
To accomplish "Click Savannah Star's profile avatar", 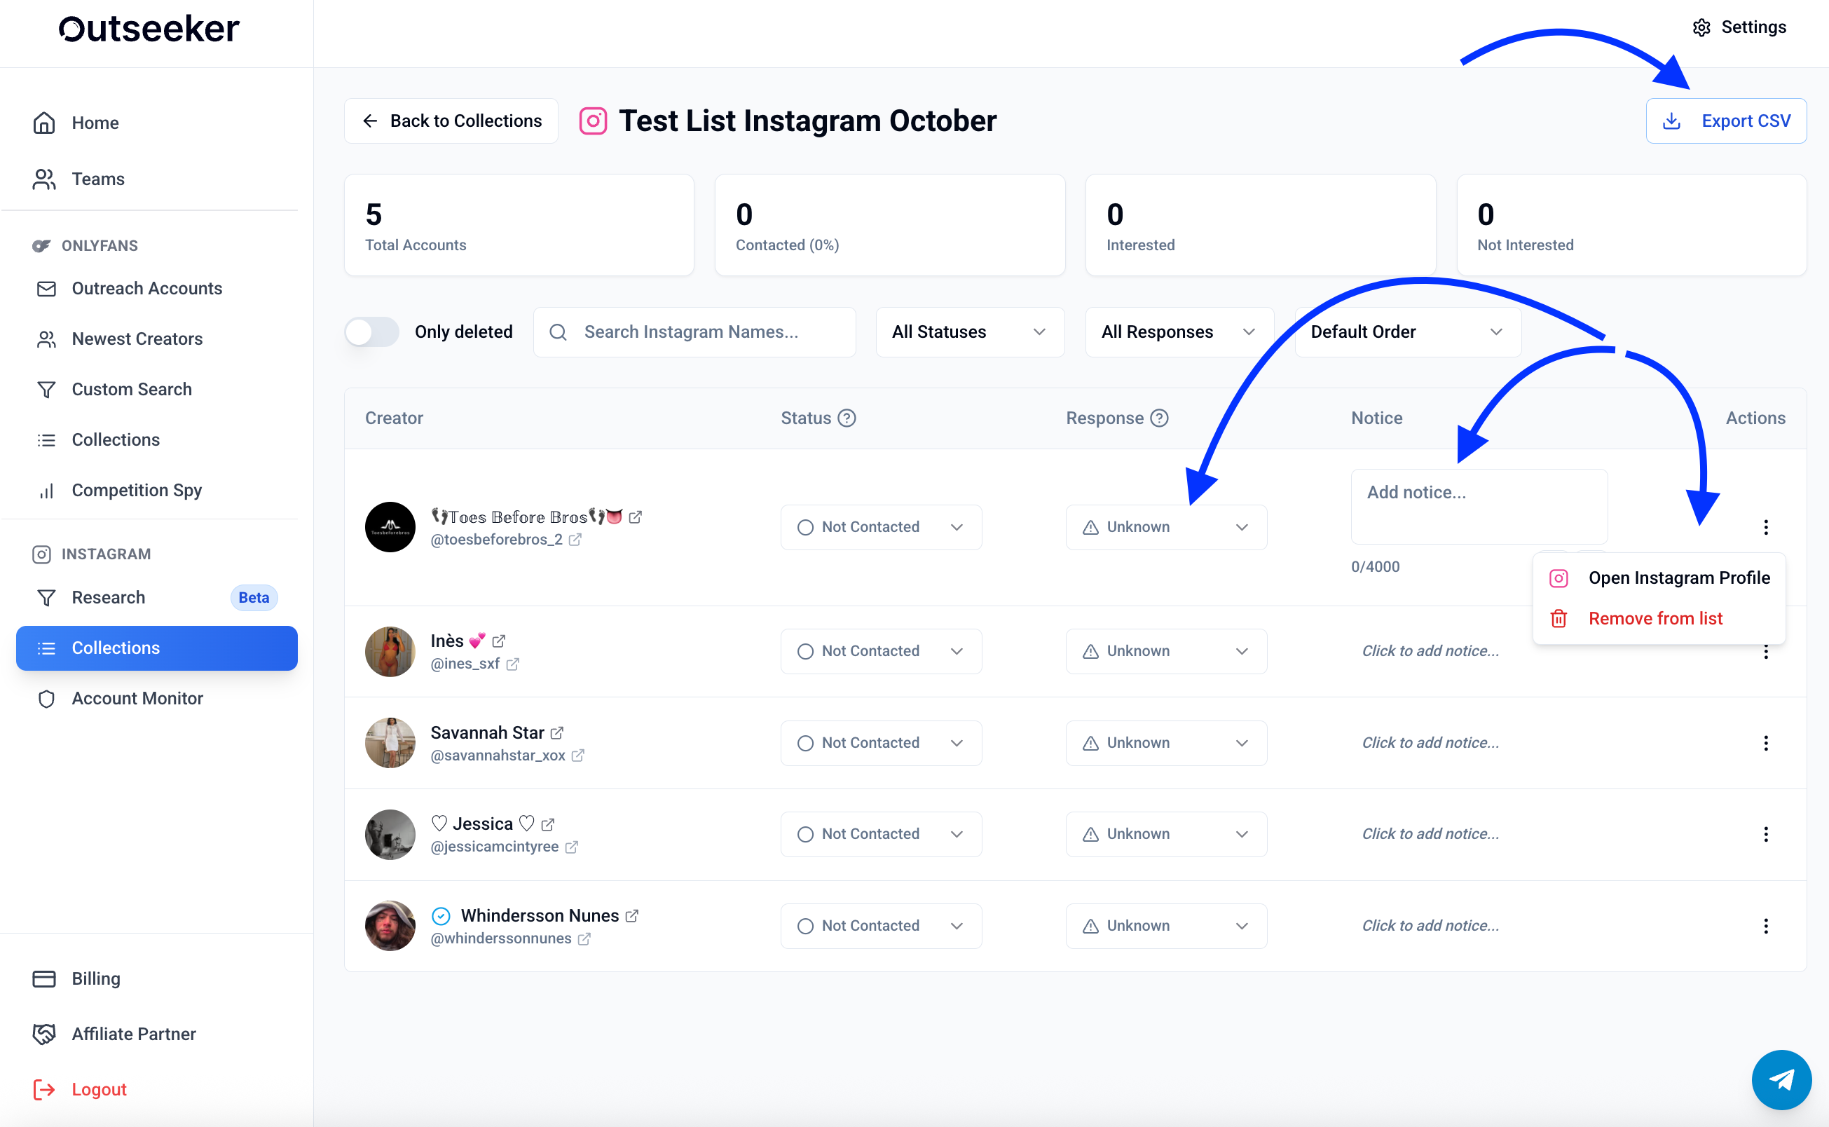I will pos(390,744).
